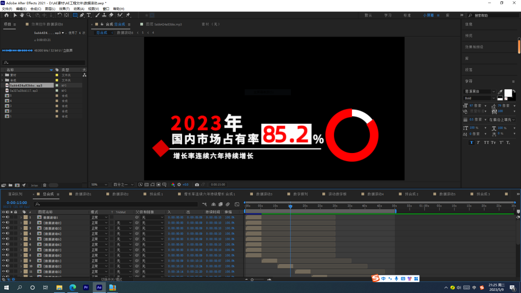Expand layer 1 数据滚动1 properties

pos(21,217)
